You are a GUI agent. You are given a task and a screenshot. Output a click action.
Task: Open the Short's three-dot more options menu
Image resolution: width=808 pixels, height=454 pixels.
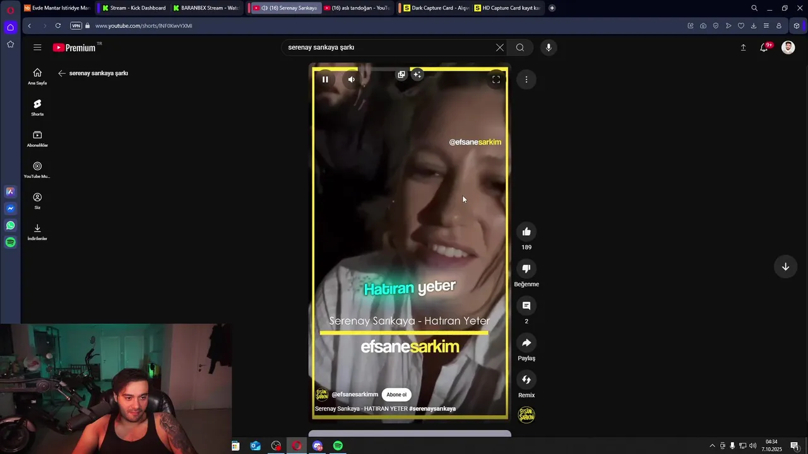pyautogui.click(x=526, y=79)
